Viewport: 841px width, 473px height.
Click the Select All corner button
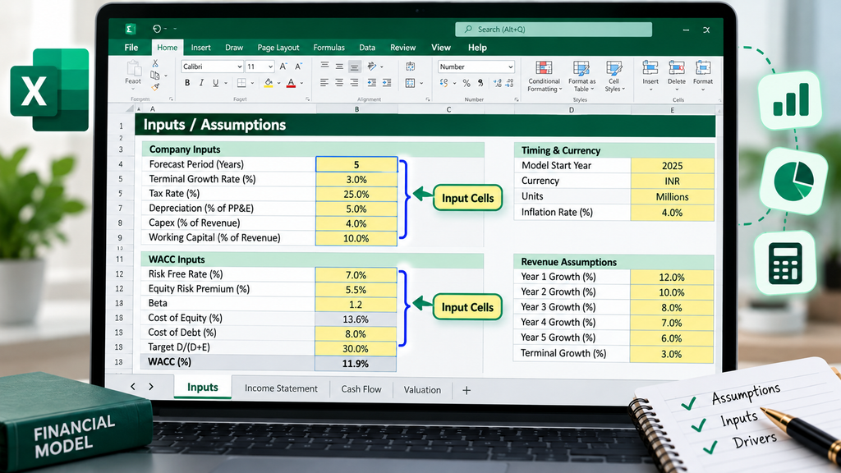click(129, 109)
